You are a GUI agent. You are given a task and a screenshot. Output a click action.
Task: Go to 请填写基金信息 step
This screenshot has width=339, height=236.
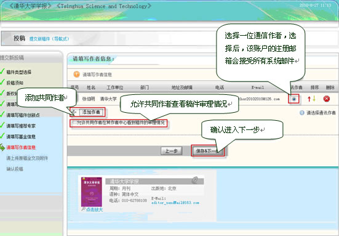point(21,137)
